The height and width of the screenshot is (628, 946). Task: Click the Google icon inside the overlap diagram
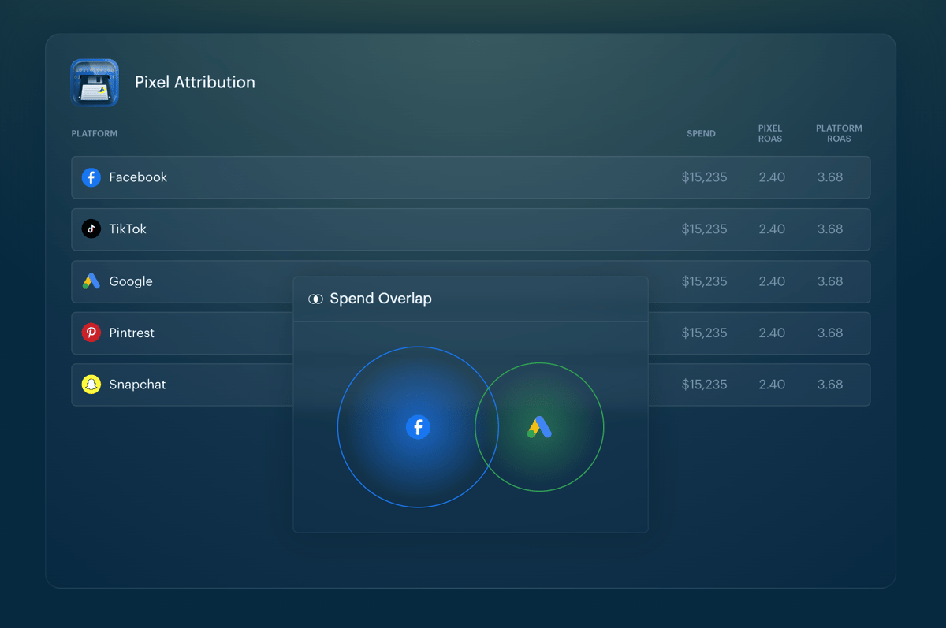(541, 427)
